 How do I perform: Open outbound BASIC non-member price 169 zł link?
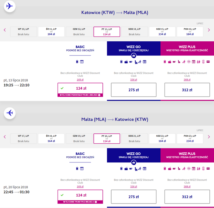coord(80,80)
